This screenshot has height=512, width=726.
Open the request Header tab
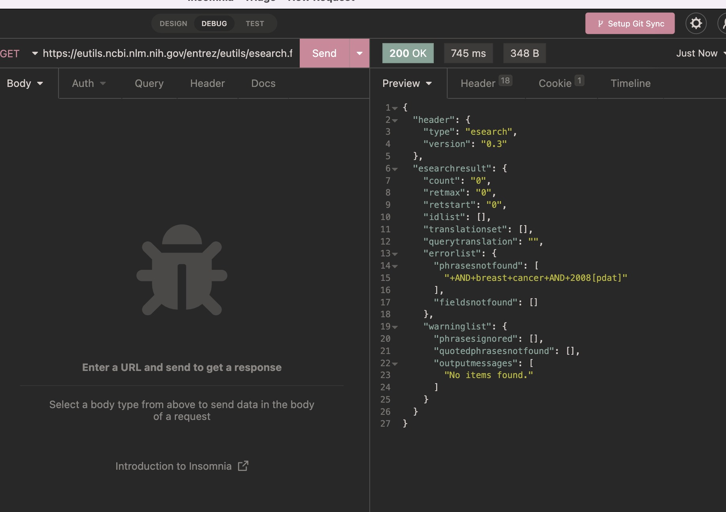207,83
